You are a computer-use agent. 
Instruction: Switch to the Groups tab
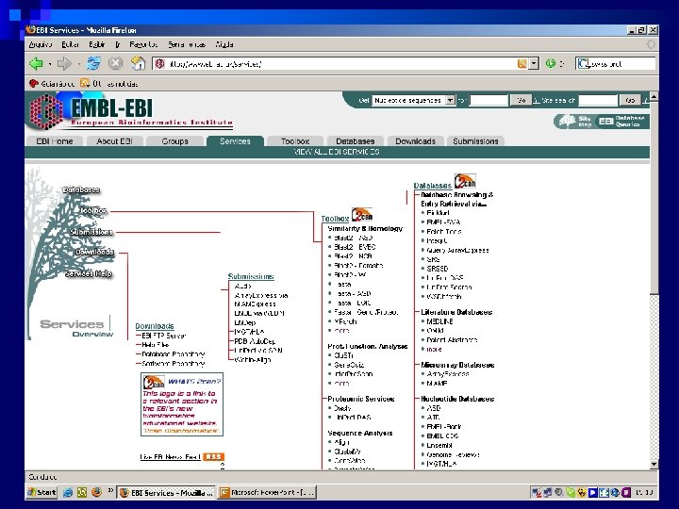[175, 141]
